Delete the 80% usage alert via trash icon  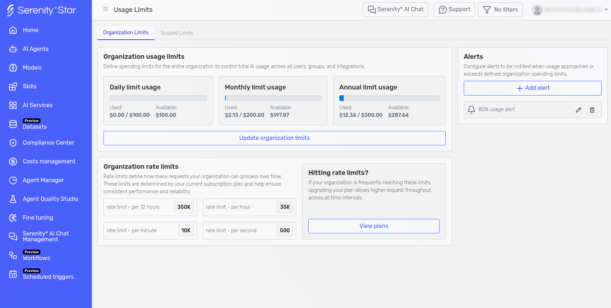click(592, 110)
